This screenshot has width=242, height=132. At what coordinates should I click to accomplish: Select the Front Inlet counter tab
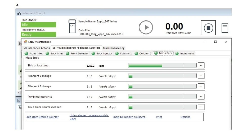(34, 54)
